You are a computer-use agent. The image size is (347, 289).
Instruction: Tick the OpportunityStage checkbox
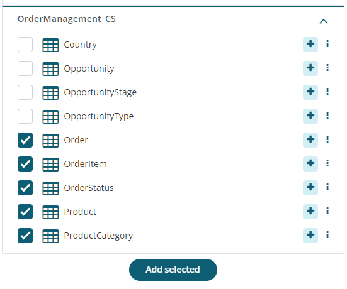click(25, 92)
